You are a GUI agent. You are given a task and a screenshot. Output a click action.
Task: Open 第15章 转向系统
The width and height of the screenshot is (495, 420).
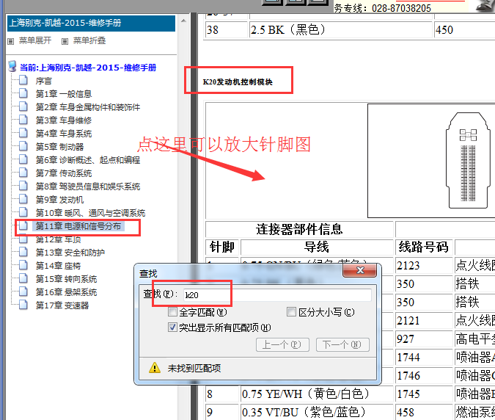[x=66, y=279]
